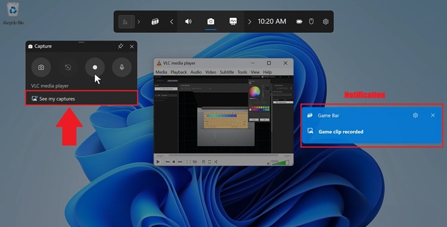Start recording with the round record button
Image resolution: width=447 pixels, height=227 pixels.
(x=95, y=67)
